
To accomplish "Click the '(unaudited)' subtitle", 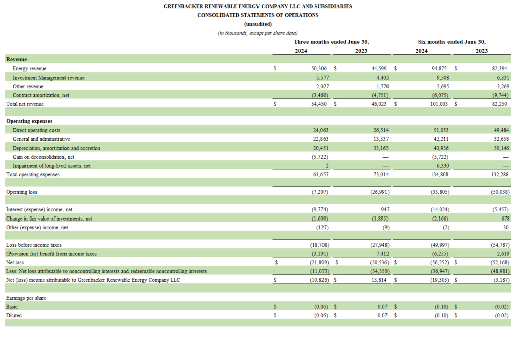I will [x=257, y=24].
